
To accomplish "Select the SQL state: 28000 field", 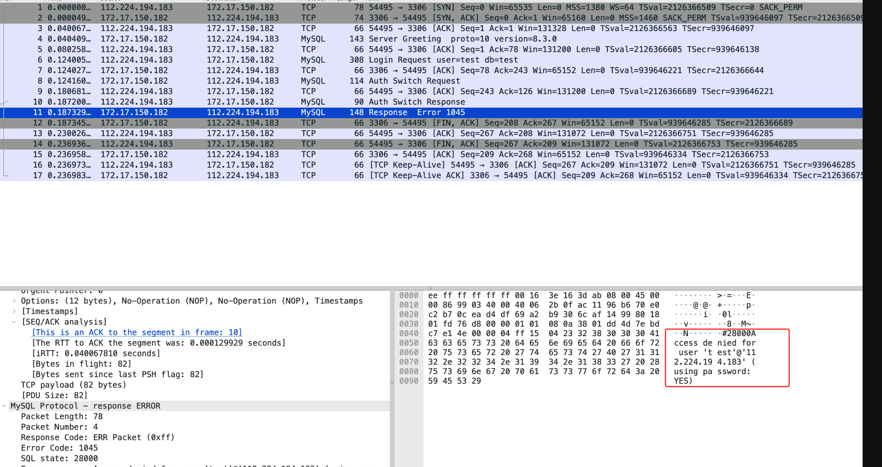I will 59,458.
